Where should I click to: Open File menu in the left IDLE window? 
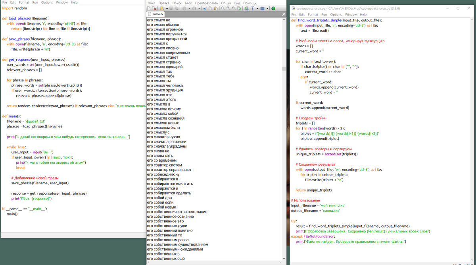[x=5, y=2]
